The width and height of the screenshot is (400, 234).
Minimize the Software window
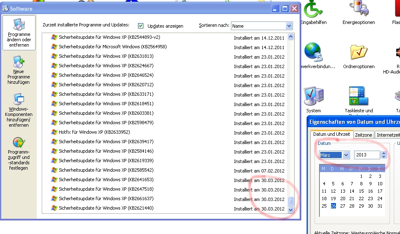point(275,9)
